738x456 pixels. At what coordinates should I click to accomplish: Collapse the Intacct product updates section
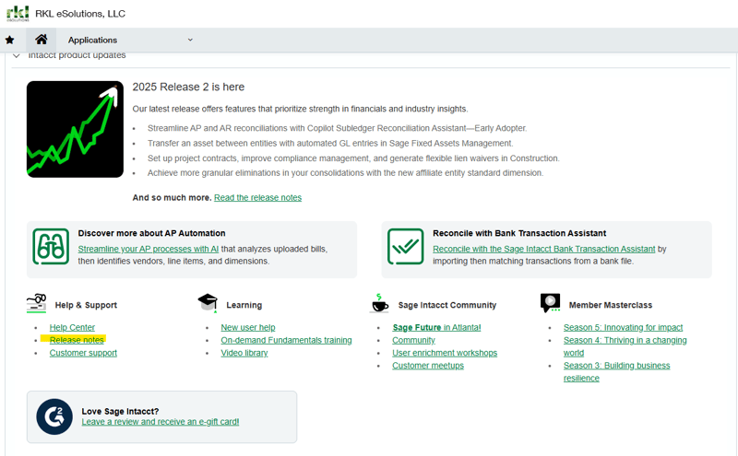pos(17,56)
